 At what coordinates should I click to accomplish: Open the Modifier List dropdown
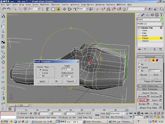[x=150, y=24]
